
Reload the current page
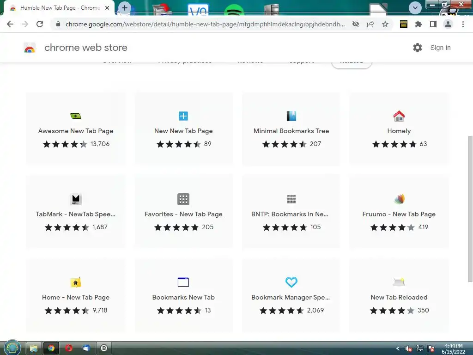(40, 24)
